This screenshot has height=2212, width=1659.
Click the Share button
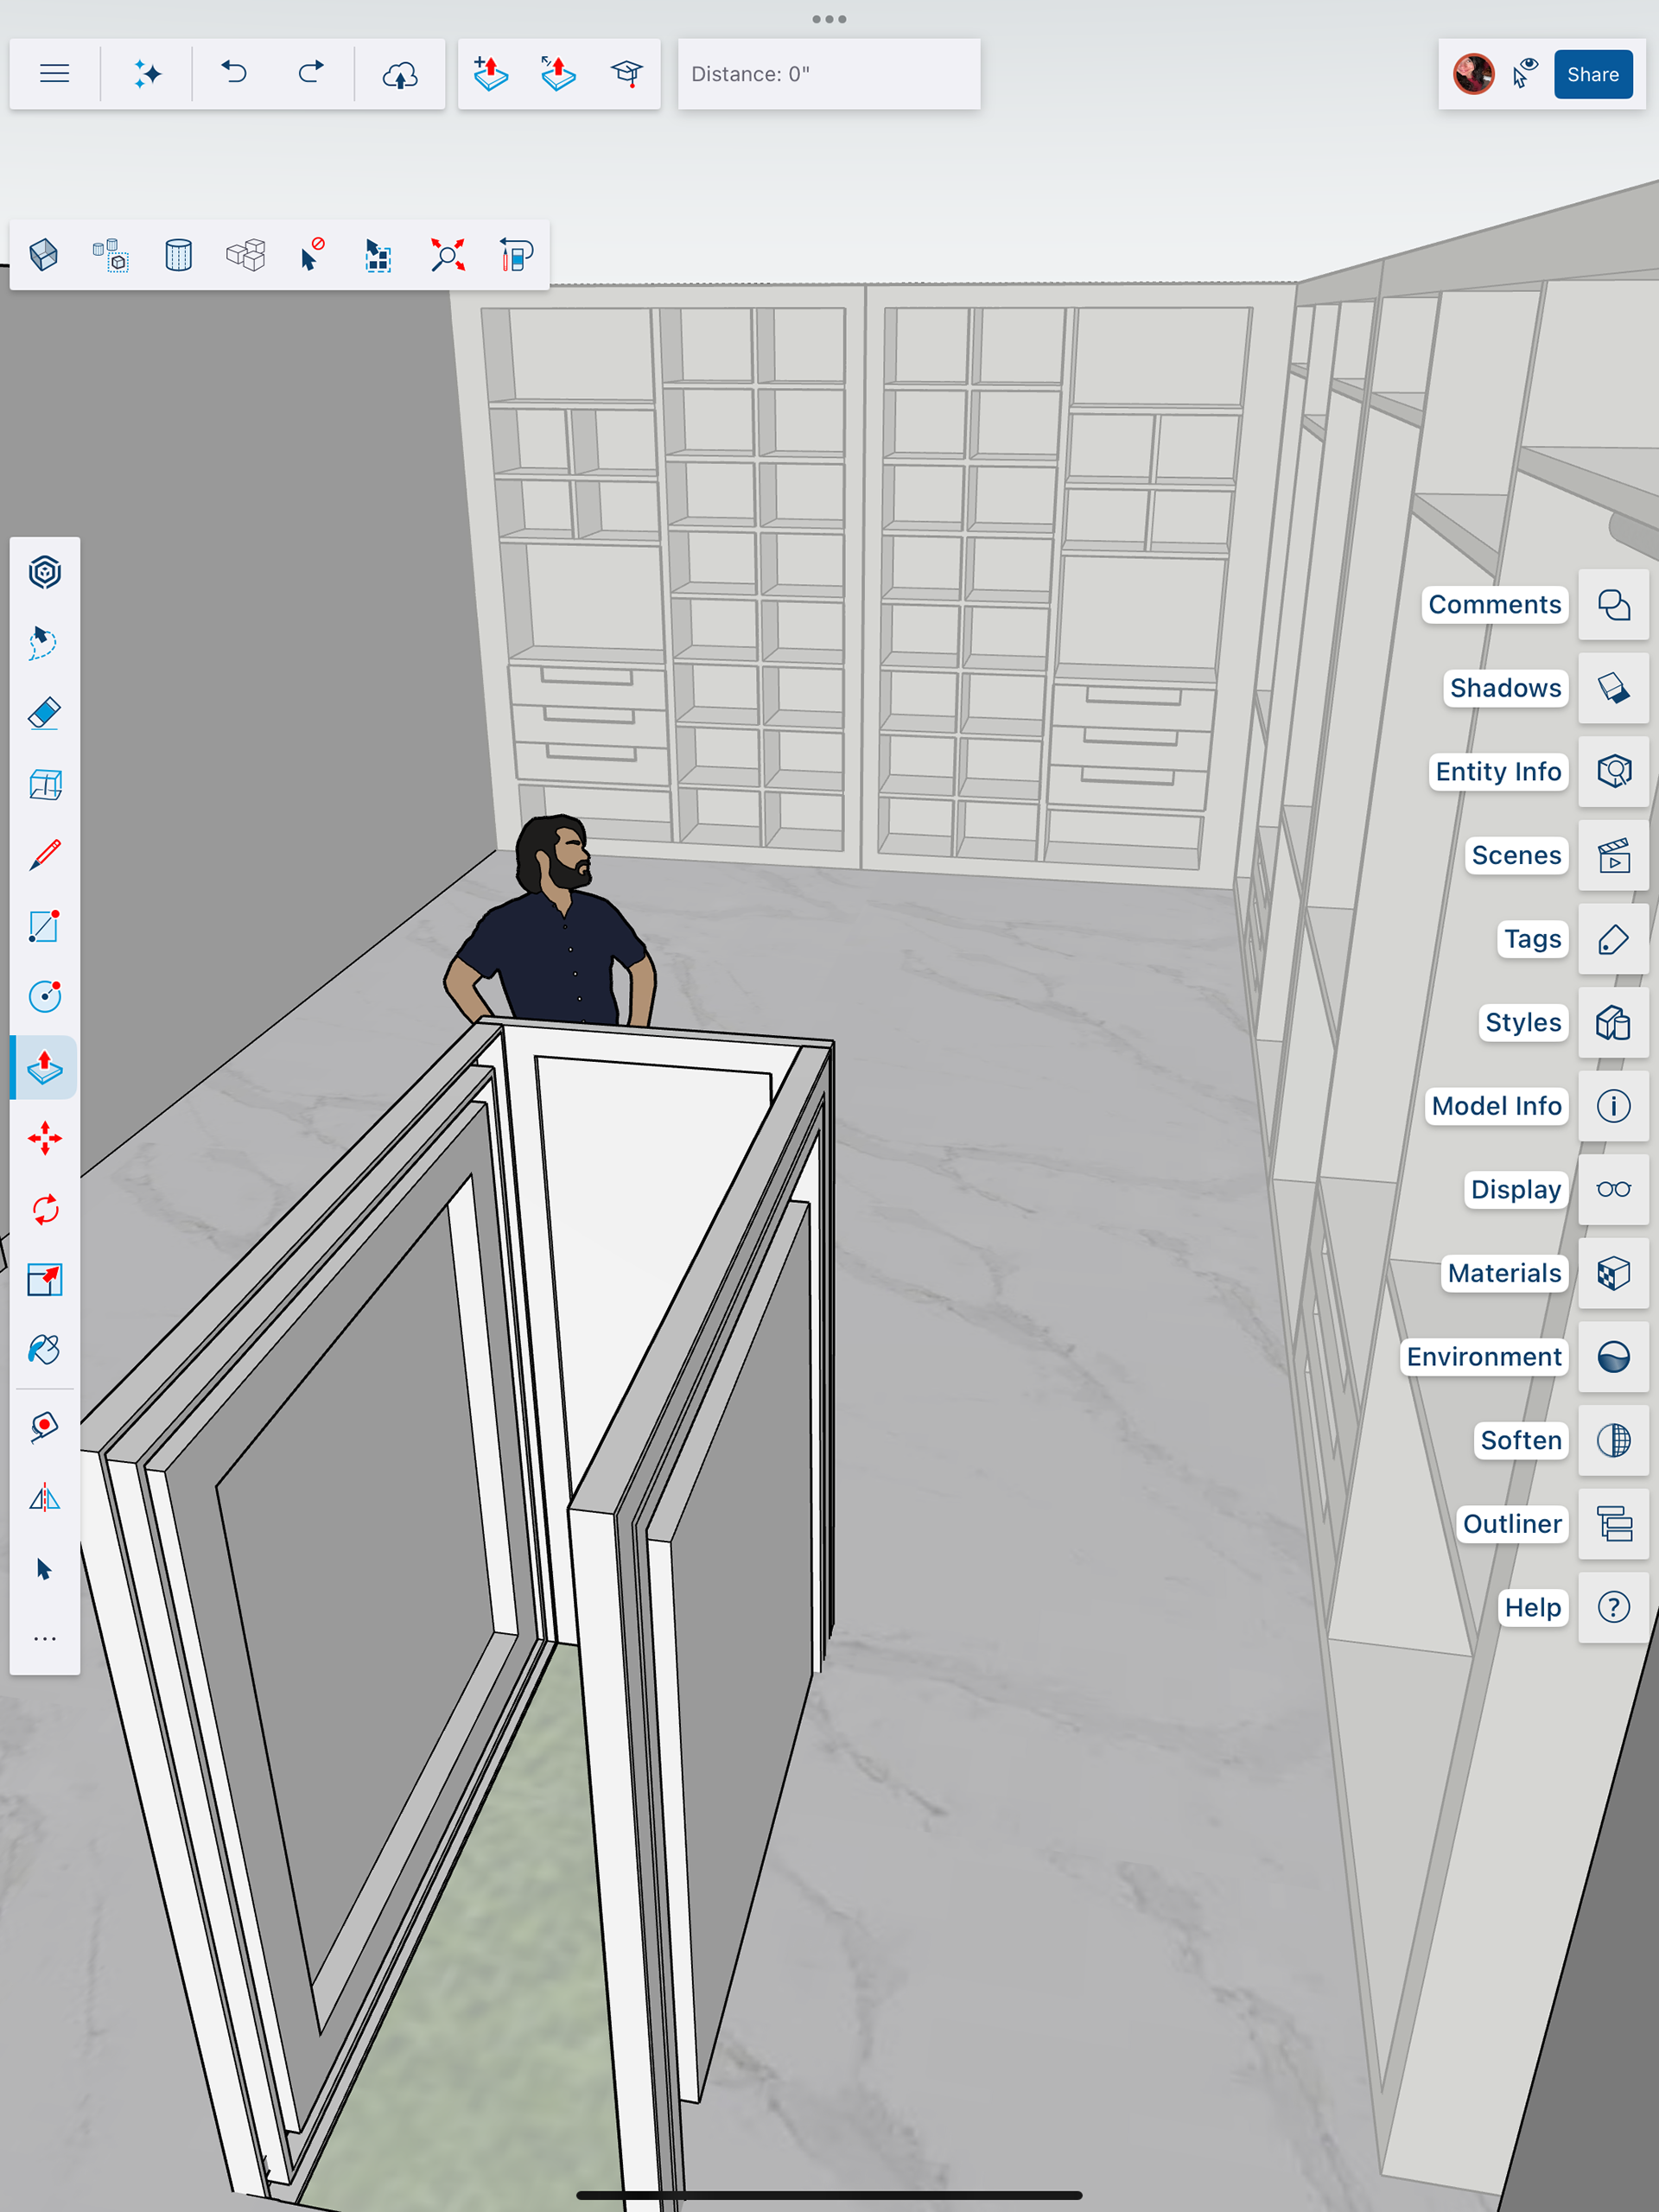tap(1592, 74)
